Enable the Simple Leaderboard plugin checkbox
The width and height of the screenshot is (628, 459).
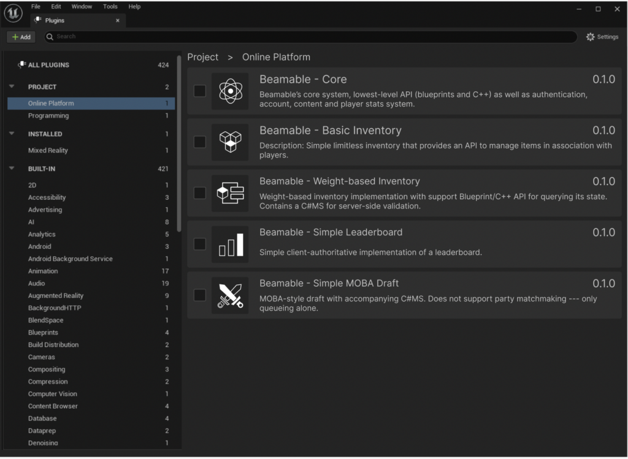point(199,244)
